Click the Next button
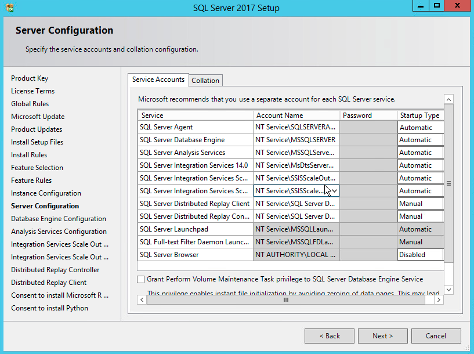Screen dimensions: 474x354 point(382,336)
